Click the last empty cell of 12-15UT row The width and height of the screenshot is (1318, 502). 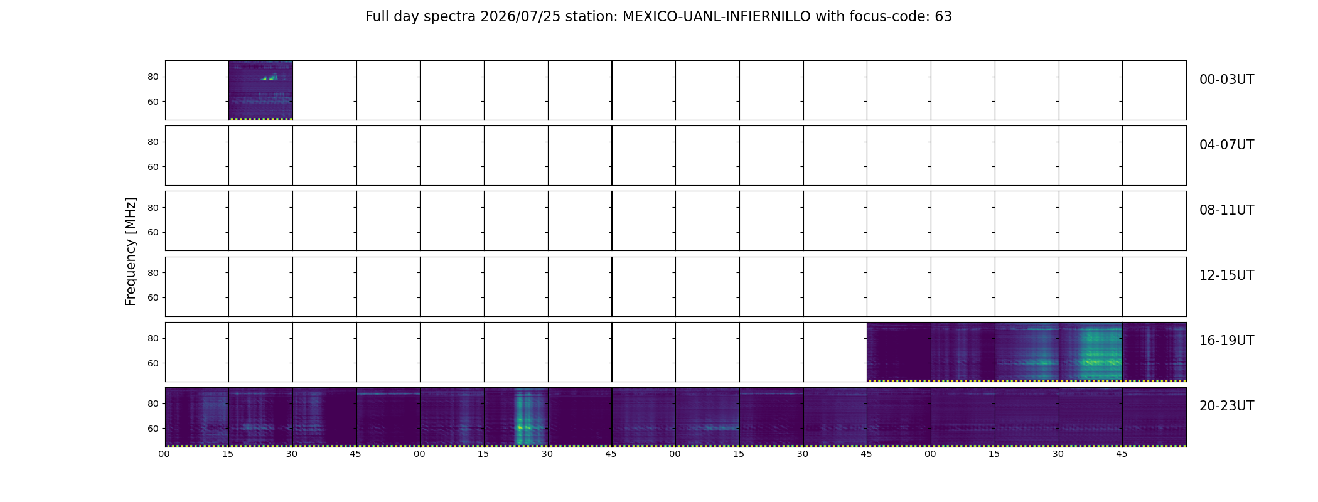pos(1154,287)
